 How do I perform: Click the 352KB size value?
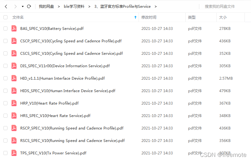(225, 54)
